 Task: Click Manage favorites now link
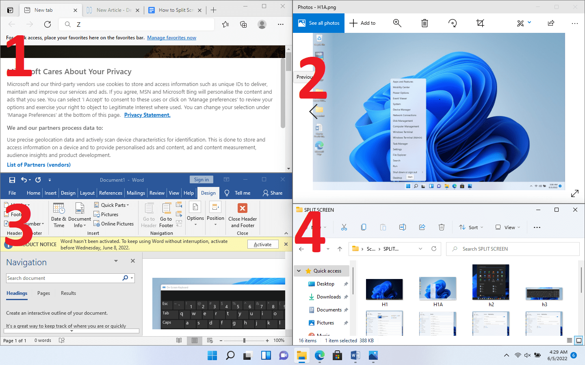point(171,38)
